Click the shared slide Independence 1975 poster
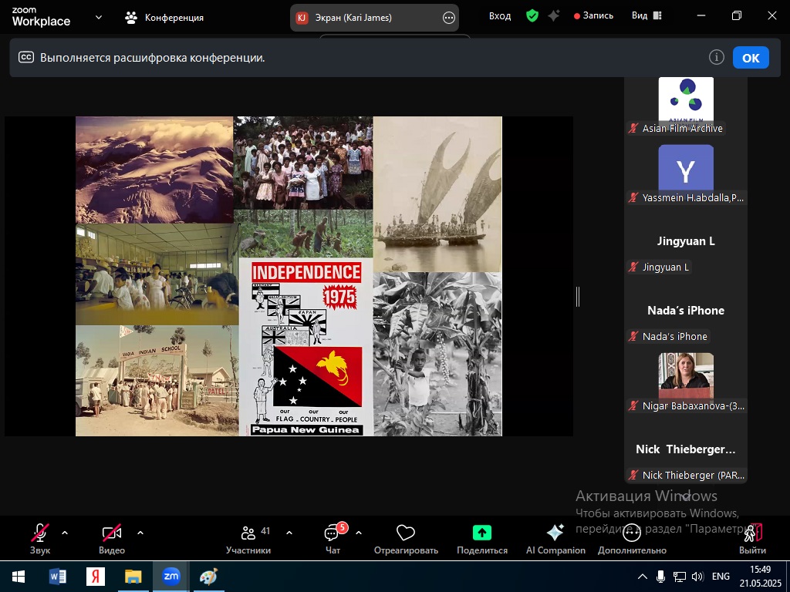 pos(306,347)
